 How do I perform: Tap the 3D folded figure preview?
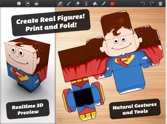[x=28, y=65]
